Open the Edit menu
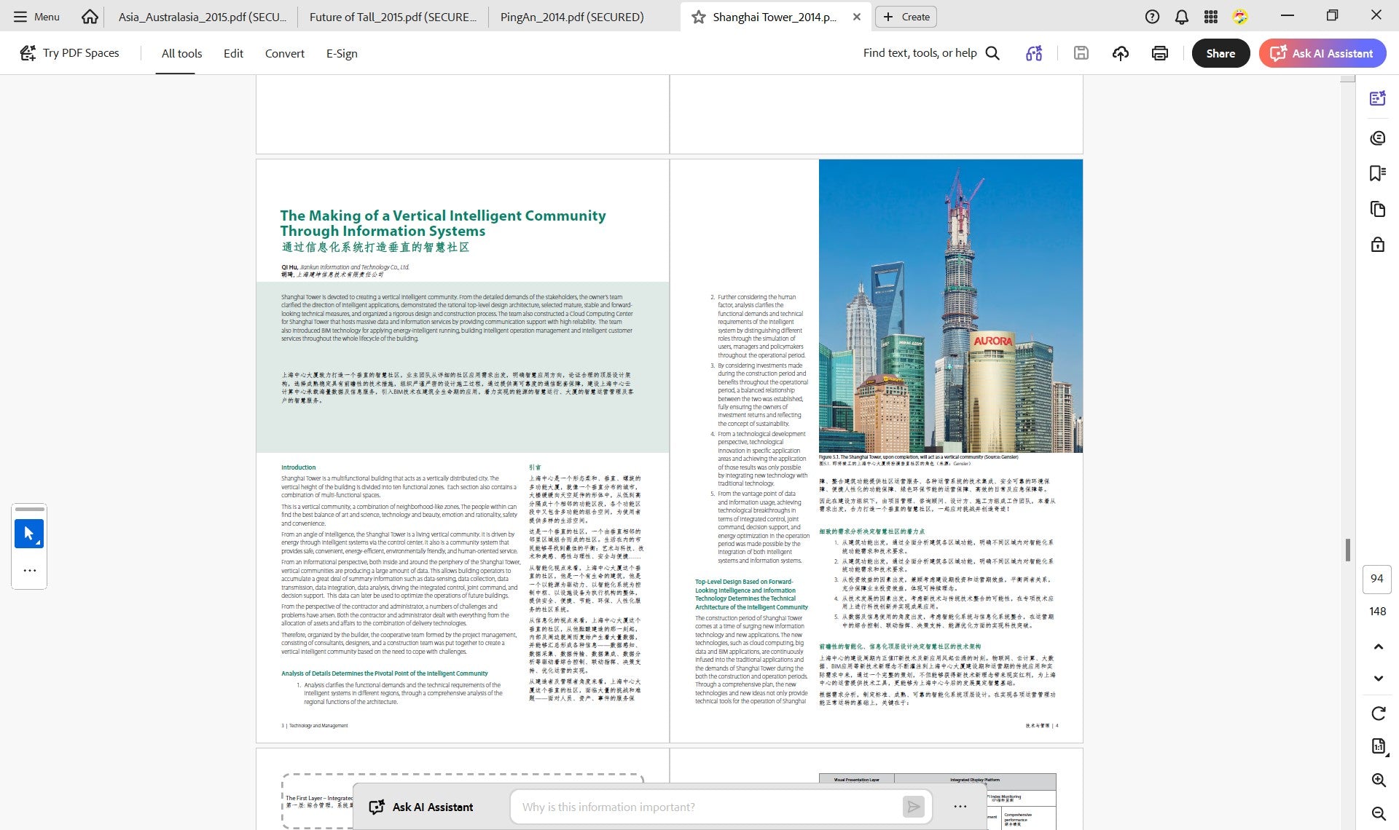The height and width of the screenshot is (830, 1399). pos(233,53)
